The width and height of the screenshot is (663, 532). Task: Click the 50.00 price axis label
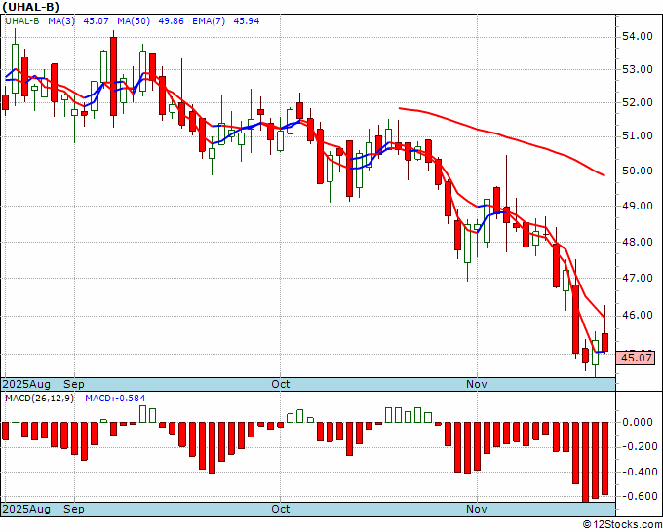click(638, 171)
